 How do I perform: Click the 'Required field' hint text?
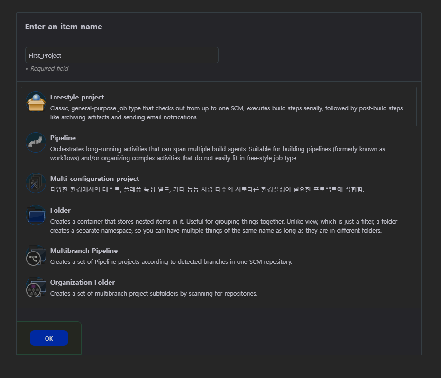(x=46, y=69)
